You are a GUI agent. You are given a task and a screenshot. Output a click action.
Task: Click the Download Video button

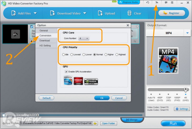coord(65,13)
